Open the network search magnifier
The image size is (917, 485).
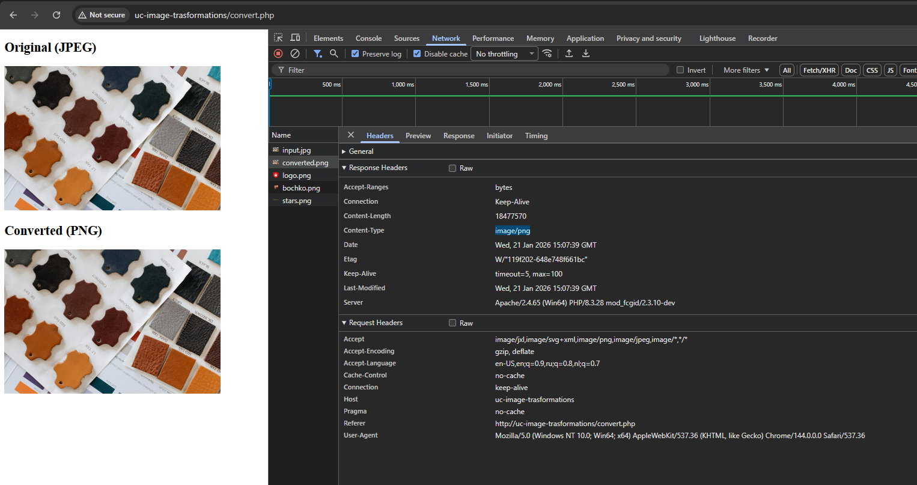click(334, 53)
